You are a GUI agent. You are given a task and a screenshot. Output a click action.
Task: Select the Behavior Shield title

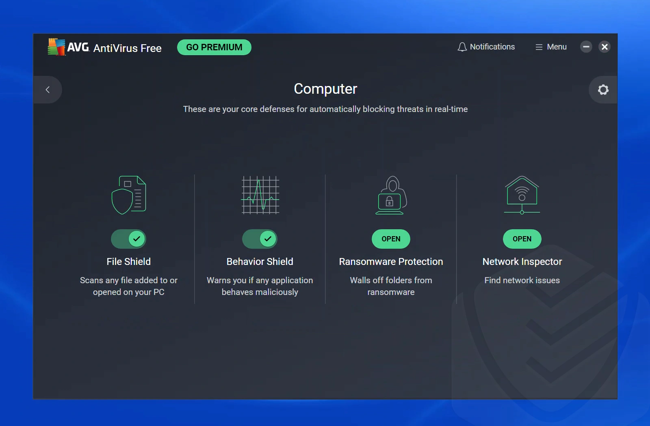(x=260, y=262)
